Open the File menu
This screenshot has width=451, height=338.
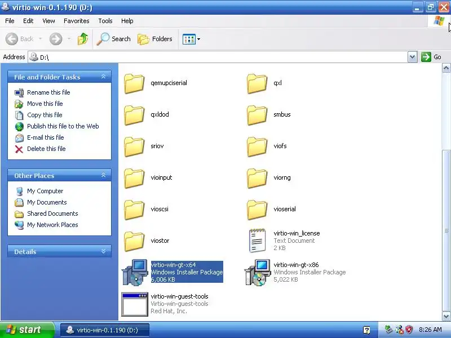[x=10, y=21]
